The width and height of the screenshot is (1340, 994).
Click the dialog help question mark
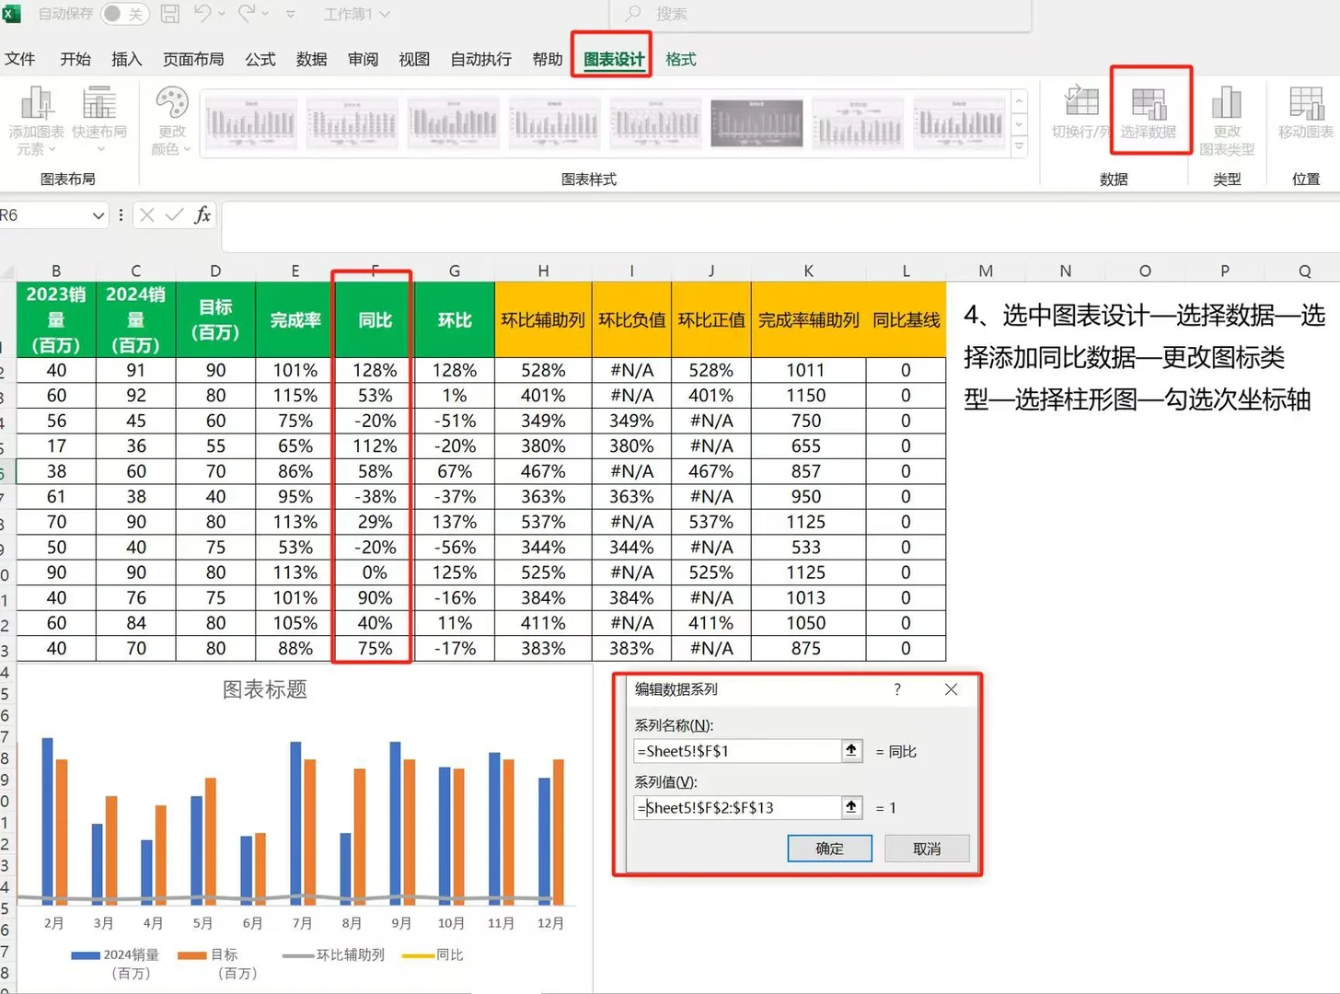(897, 689)
